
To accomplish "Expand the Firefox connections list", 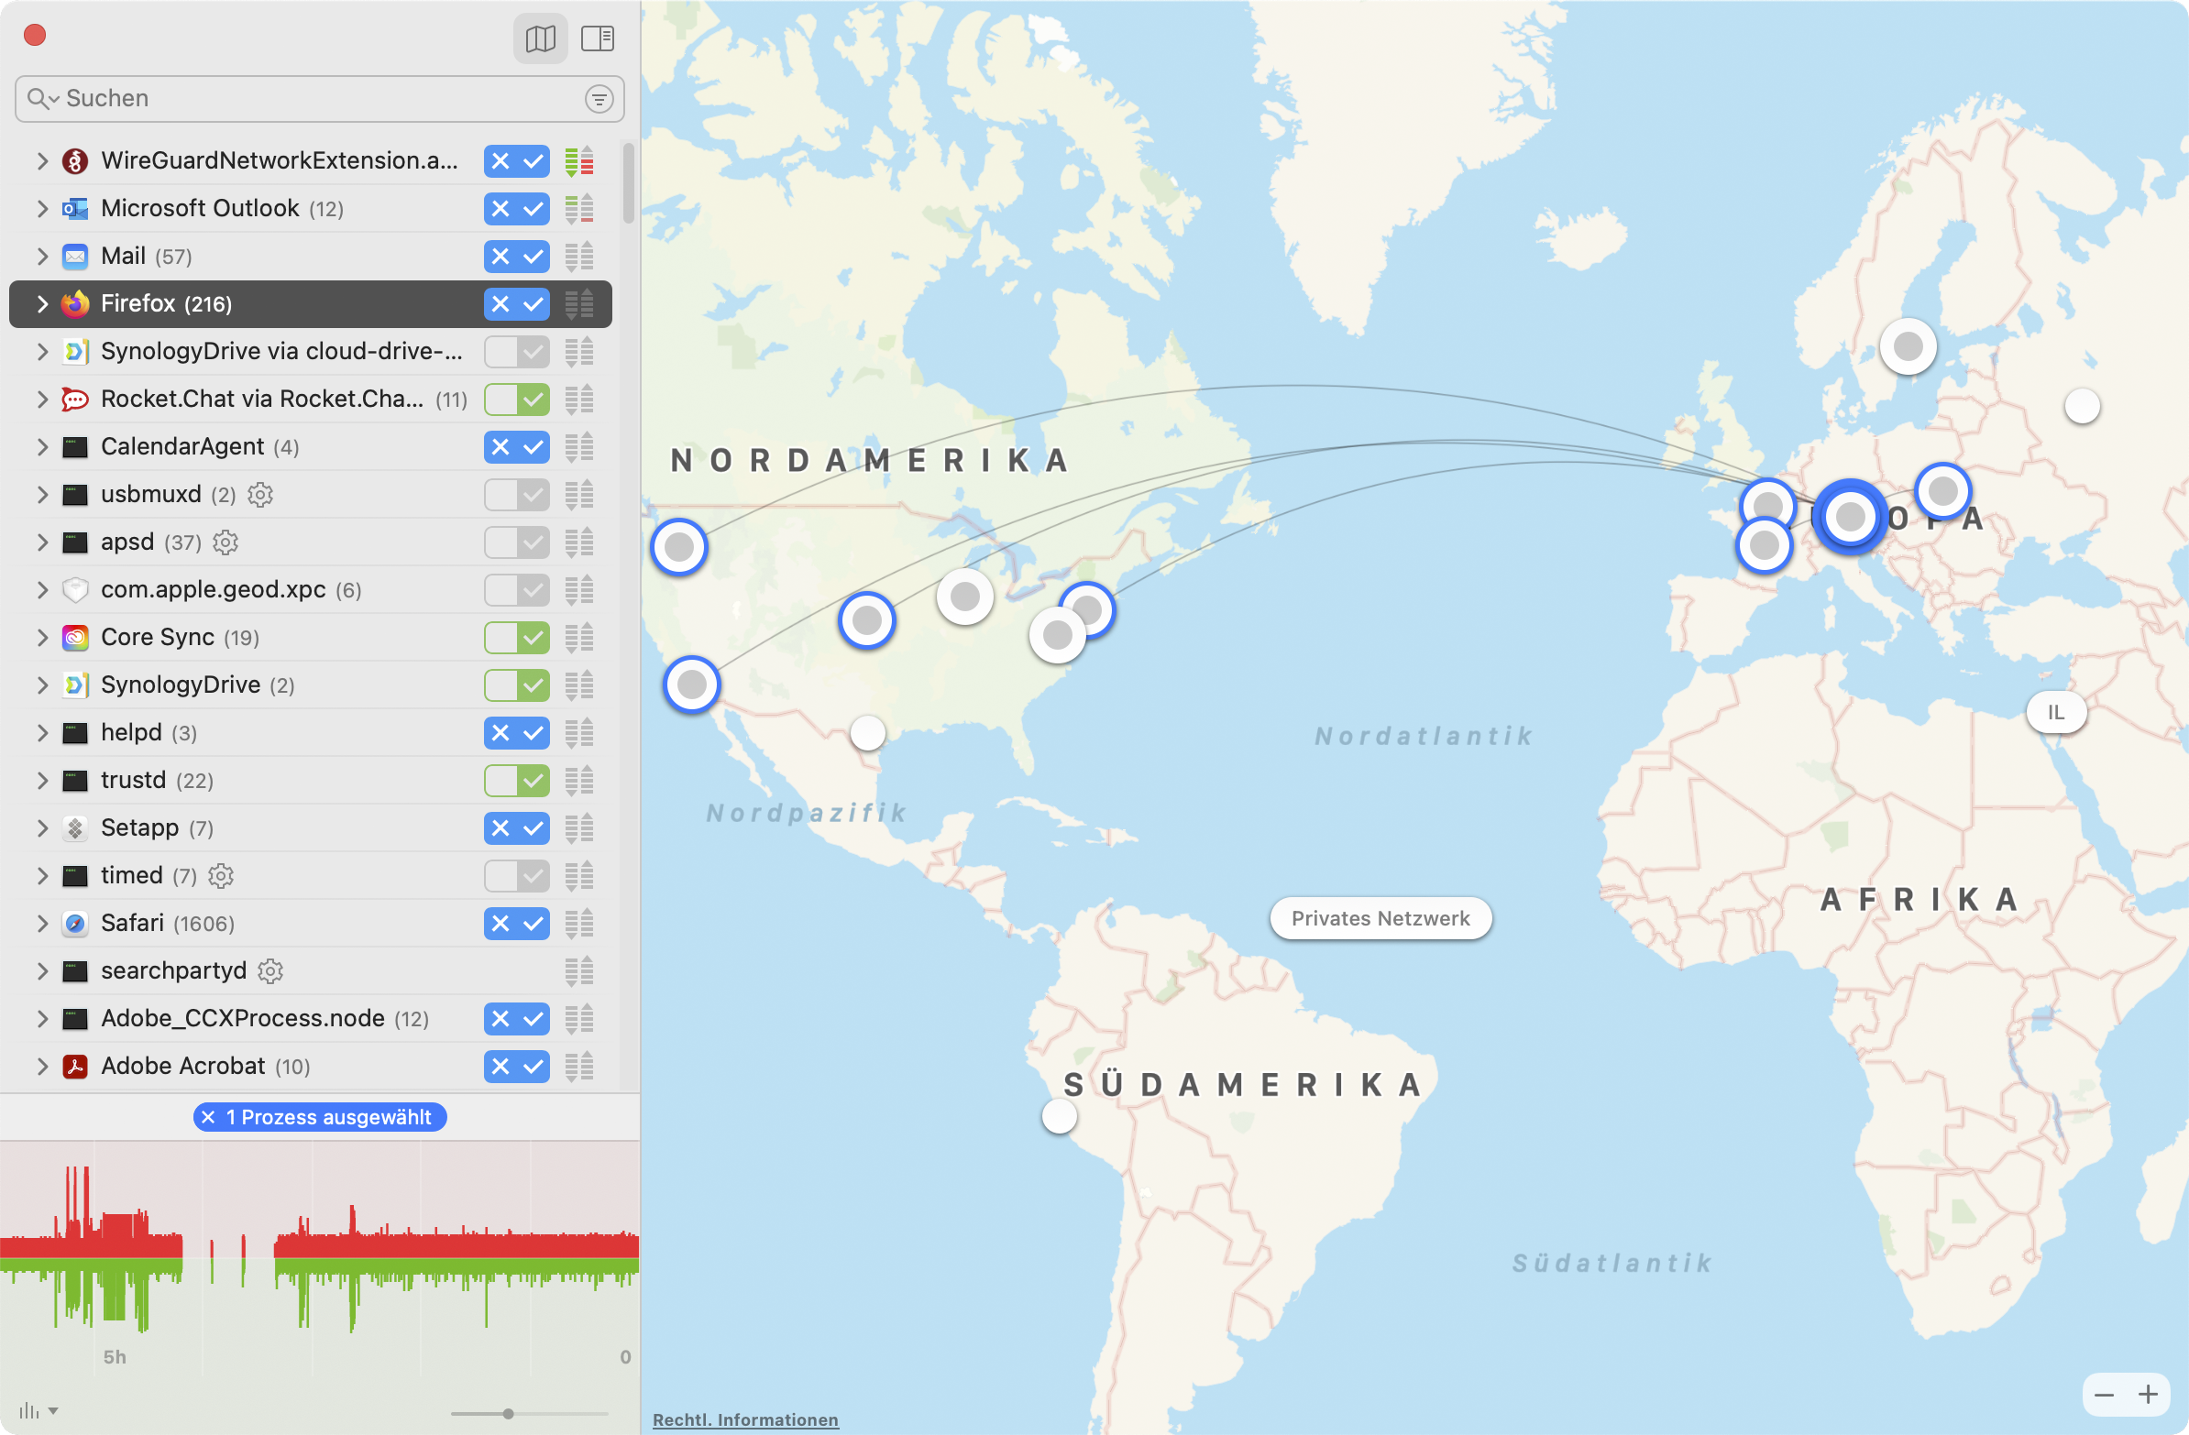I will 42,304.
